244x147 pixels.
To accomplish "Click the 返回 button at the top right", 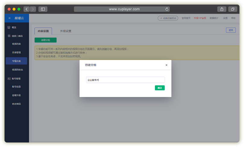I will pos(231,30).
